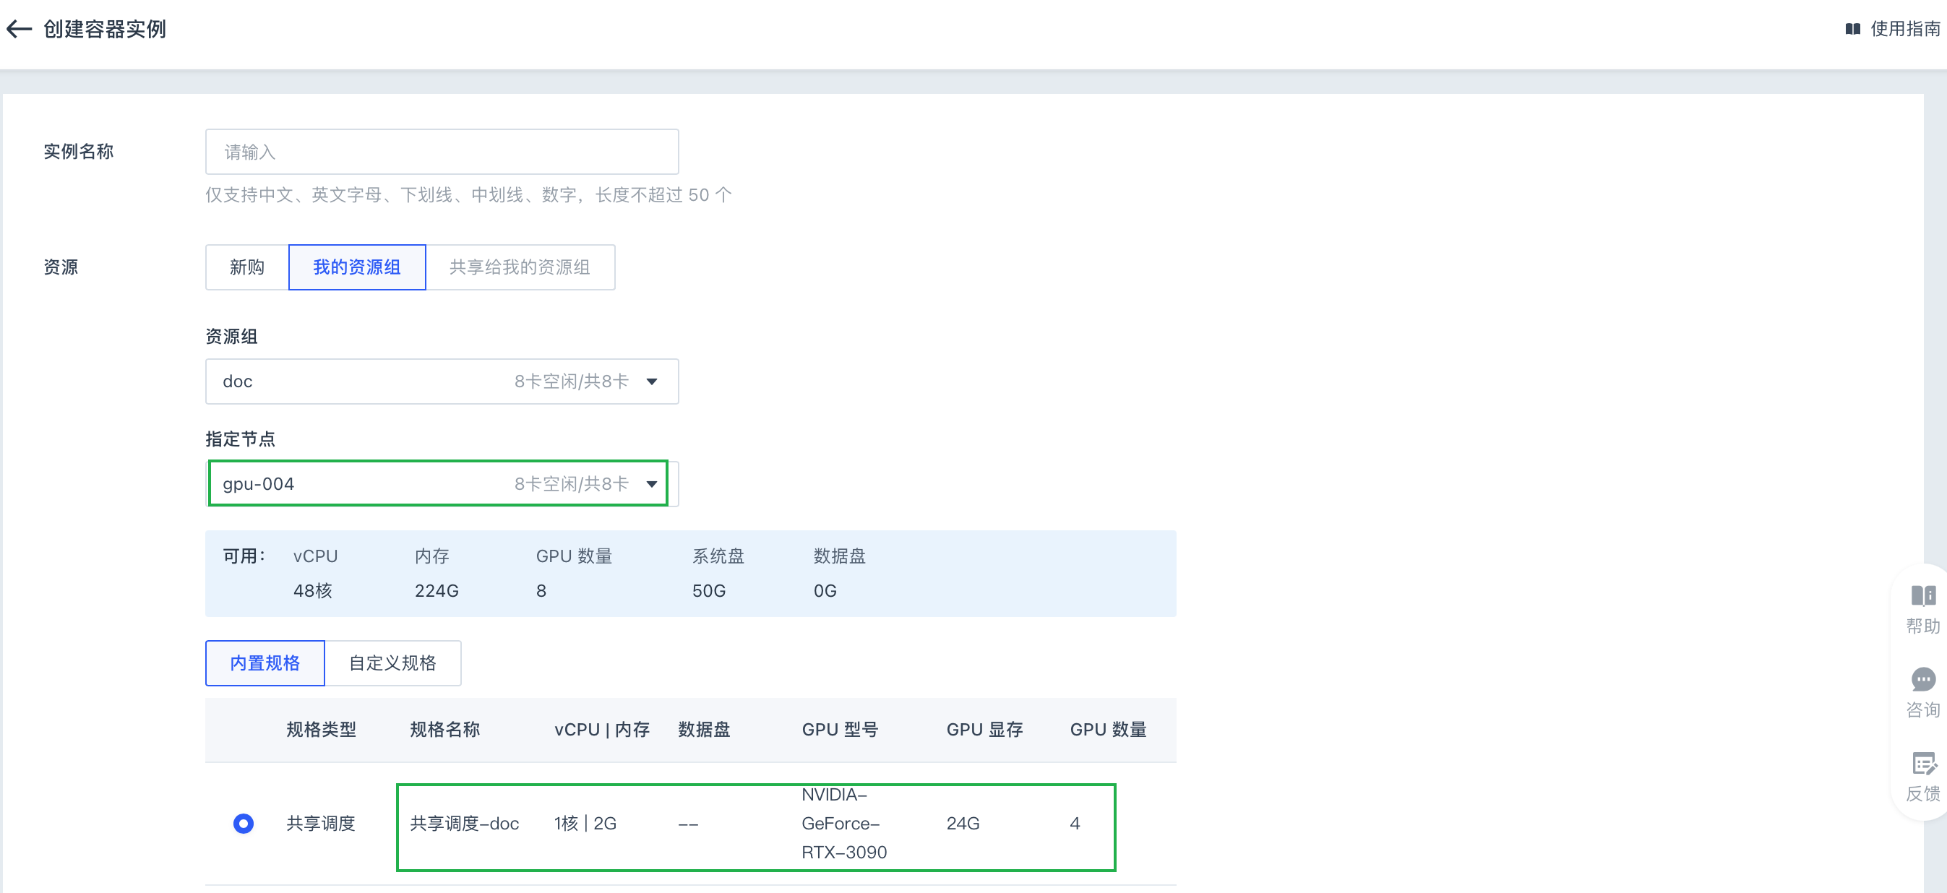The image size is (1947, 893).
Task: Switch to the 自定义规格 tab
Action: (x=392, y=663)
